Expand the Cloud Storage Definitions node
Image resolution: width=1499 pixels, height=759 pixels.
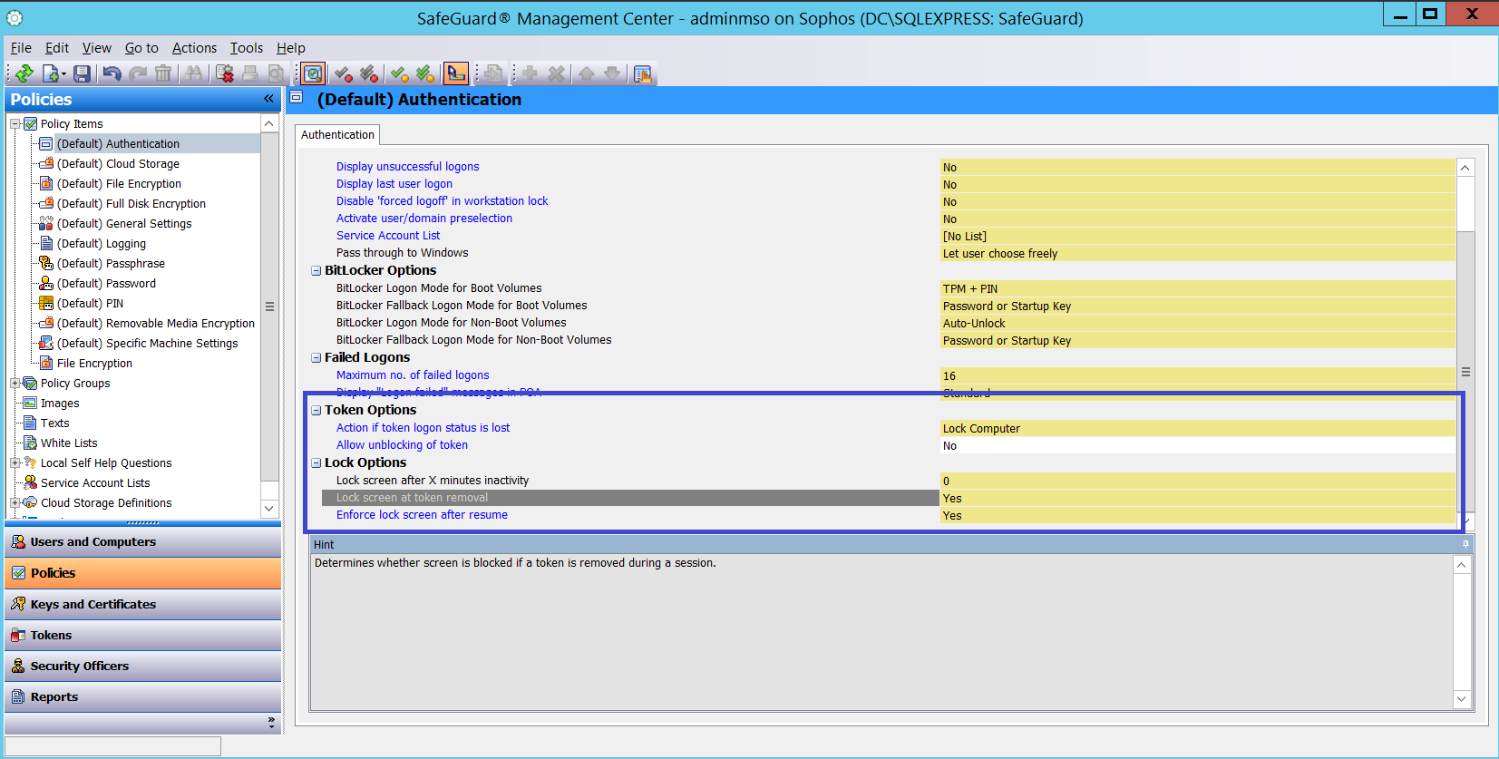point(15,503)
